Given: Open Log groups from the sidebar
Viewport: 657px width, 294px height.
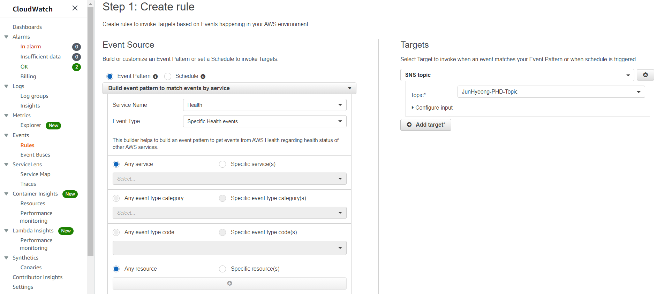Looking at the screenshot, I should pos(34,96).
